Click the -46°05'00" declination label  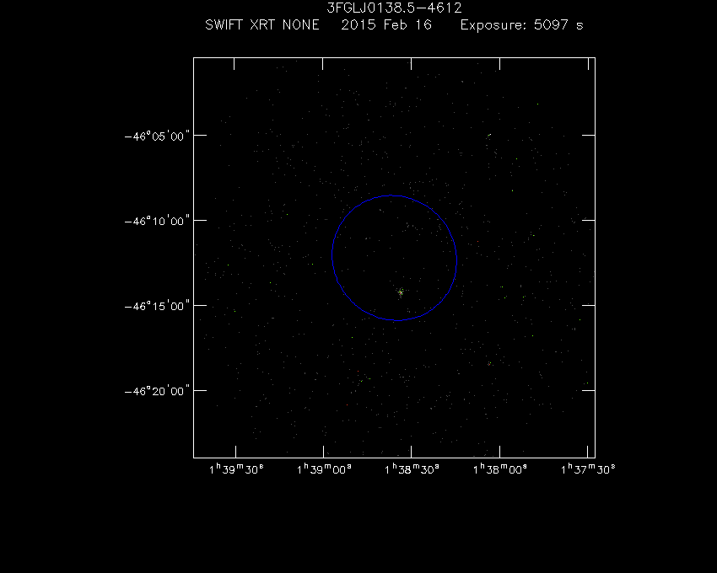click(157, 137)
